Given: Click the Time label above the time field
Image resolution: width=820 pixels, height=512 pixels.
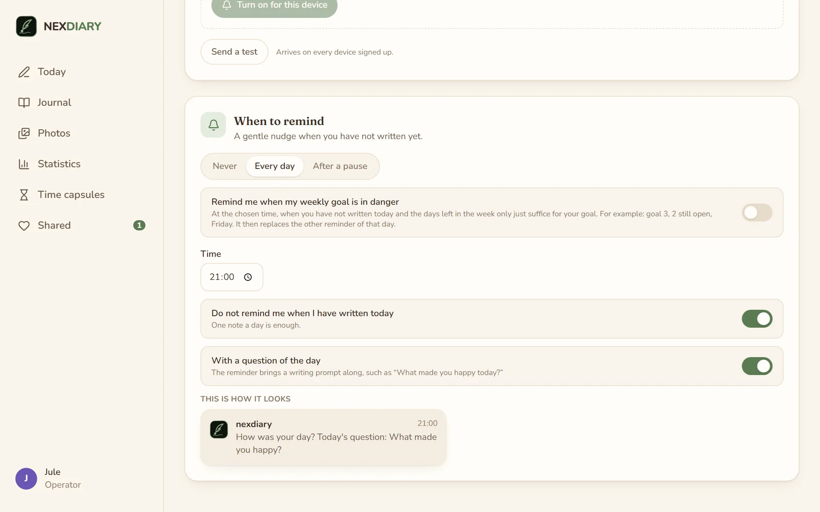Looking at the screenshot, I should [x=211, y=254].
